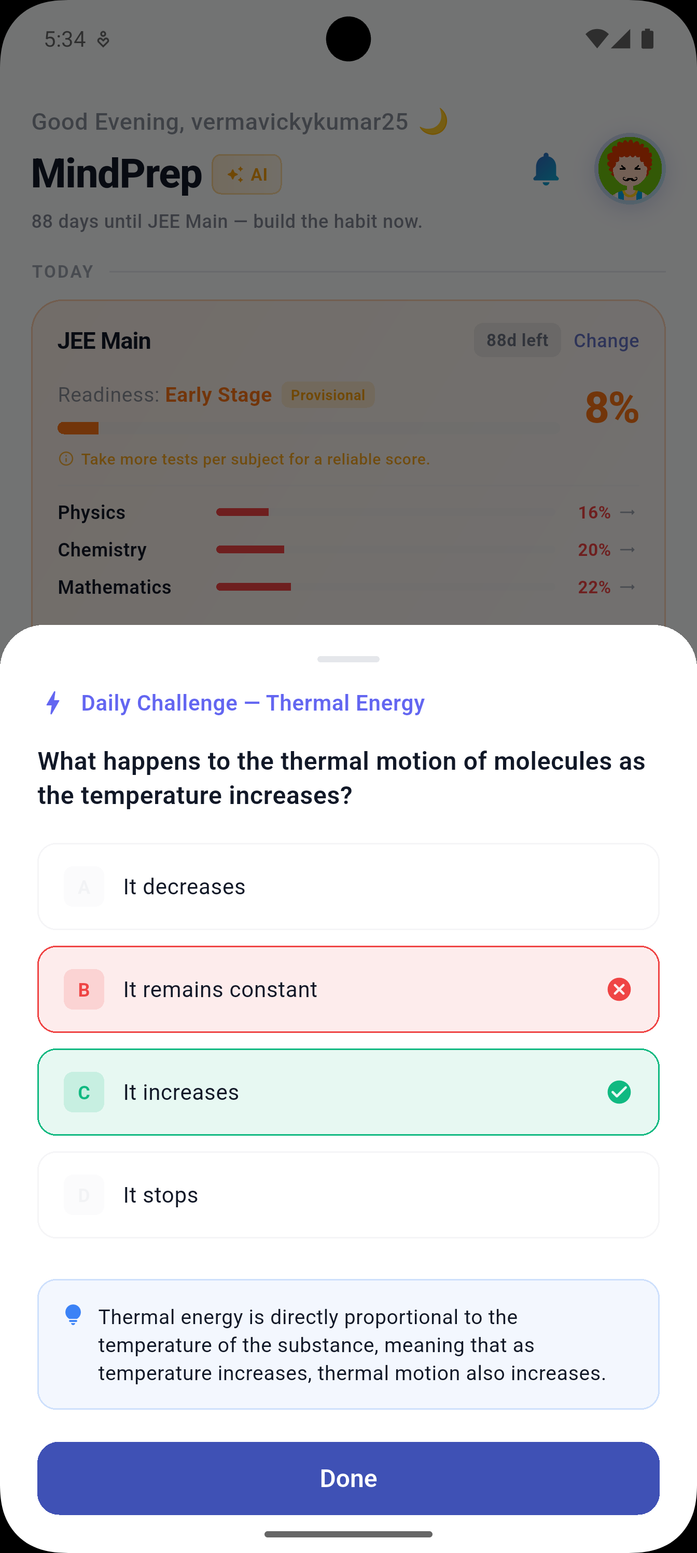Open the profile avatar
This screenshot has width=697, height=1553.
pos(630,169)
